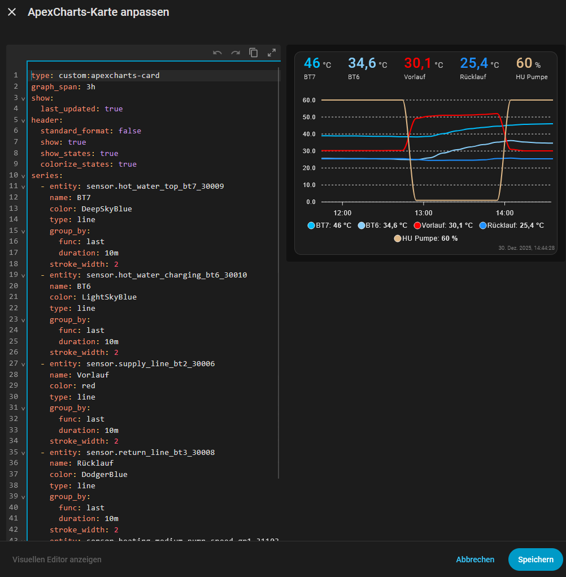Switch to Visuellen Editor anzeigen

[x=57, y=559]
